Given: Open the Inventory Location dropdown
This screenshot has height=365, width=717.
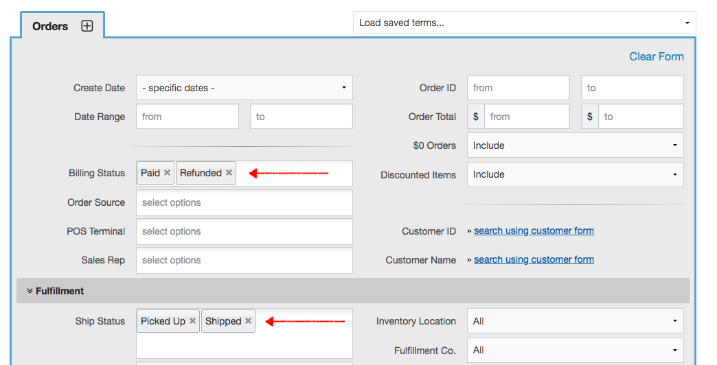Looking at the screenshot, I should point(576,321).
